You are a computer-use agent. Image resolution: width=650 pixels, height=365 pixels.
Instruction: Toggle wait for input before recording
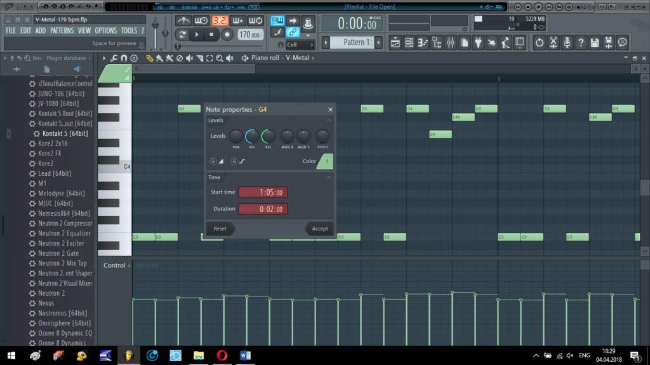point(201,20)
